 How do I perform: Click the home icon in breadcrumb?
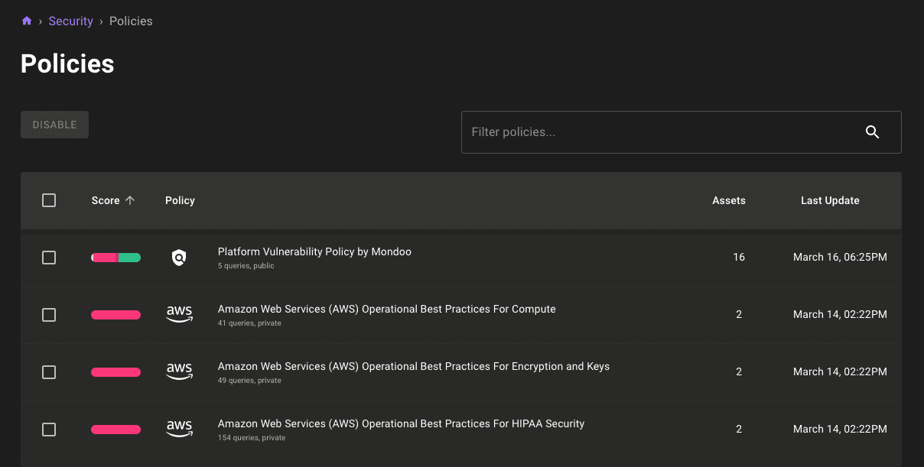point(27,21)
